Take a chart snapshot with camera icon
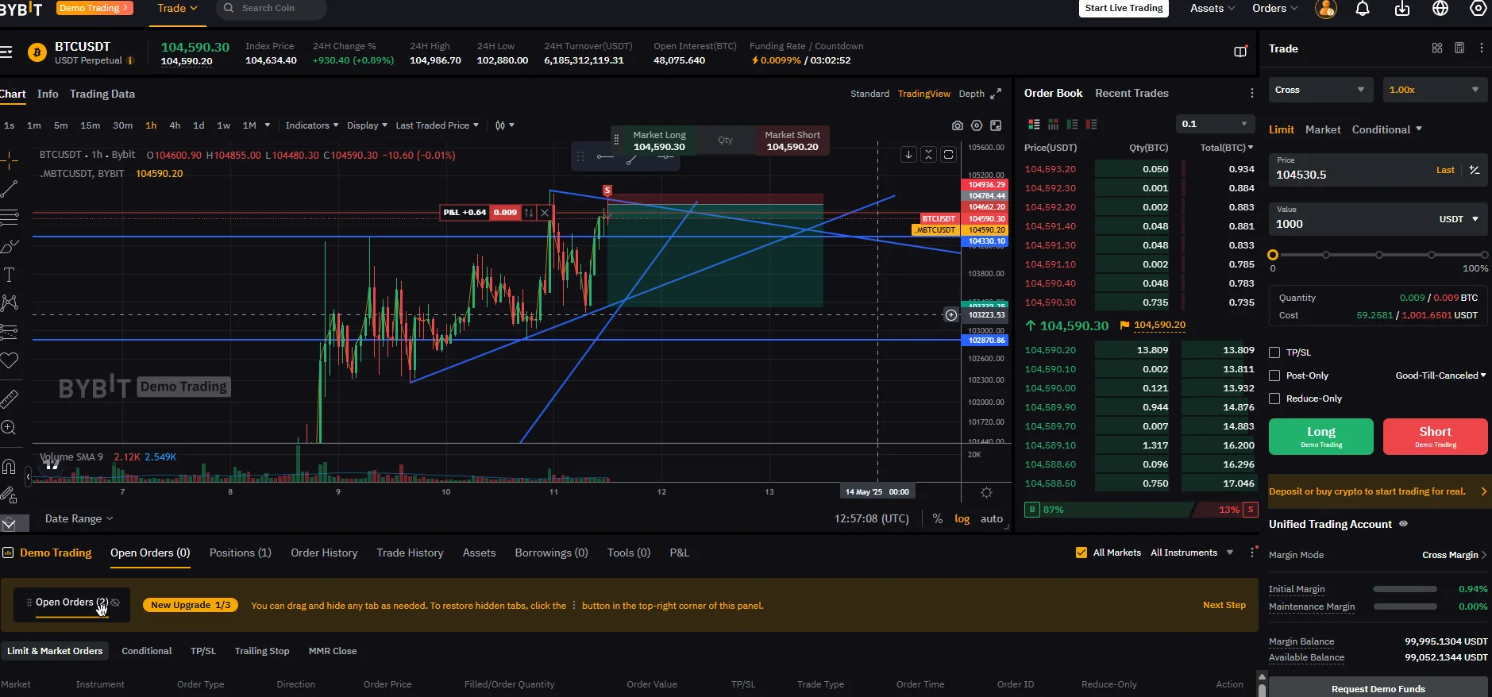The width and height of the screenshot is (1492, 697). point(957,125)
